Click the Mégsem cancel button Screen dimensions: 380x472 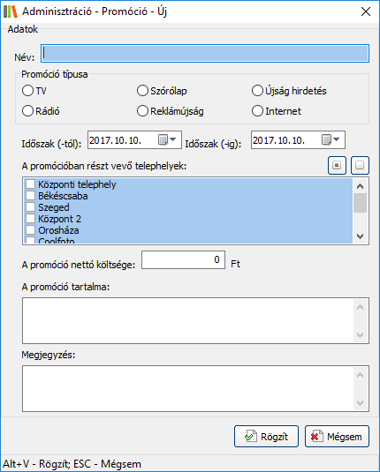click(x=337, y=437)
